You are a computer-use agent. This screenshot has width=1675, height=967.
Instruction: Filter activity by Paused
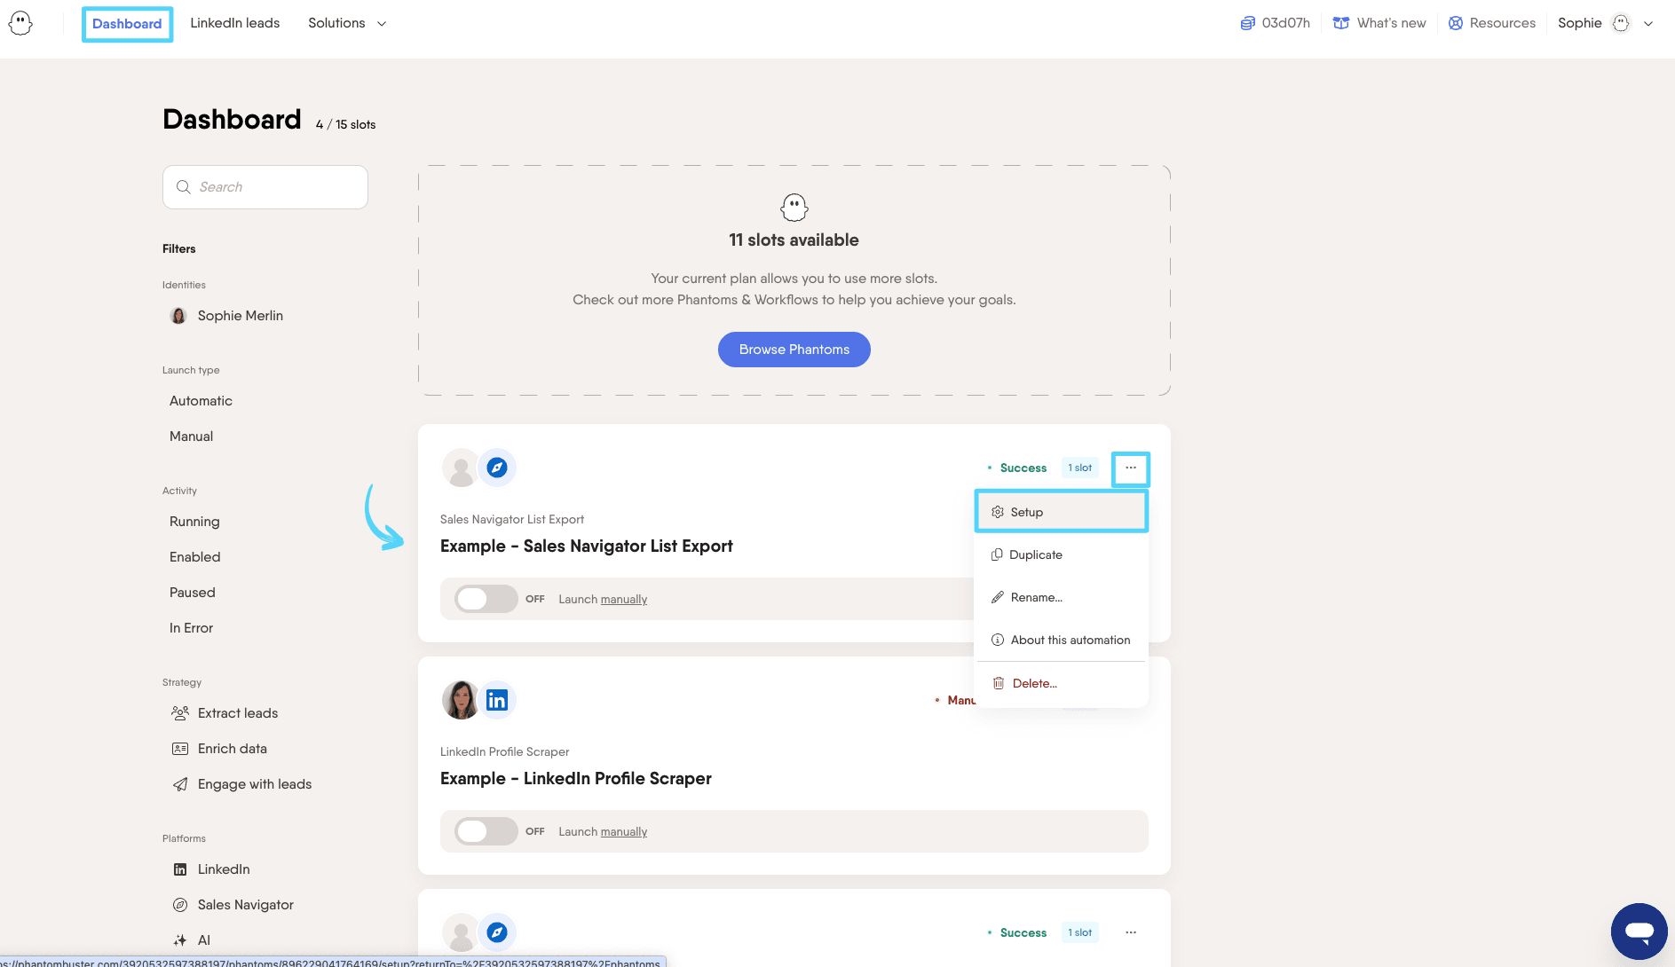192,593
